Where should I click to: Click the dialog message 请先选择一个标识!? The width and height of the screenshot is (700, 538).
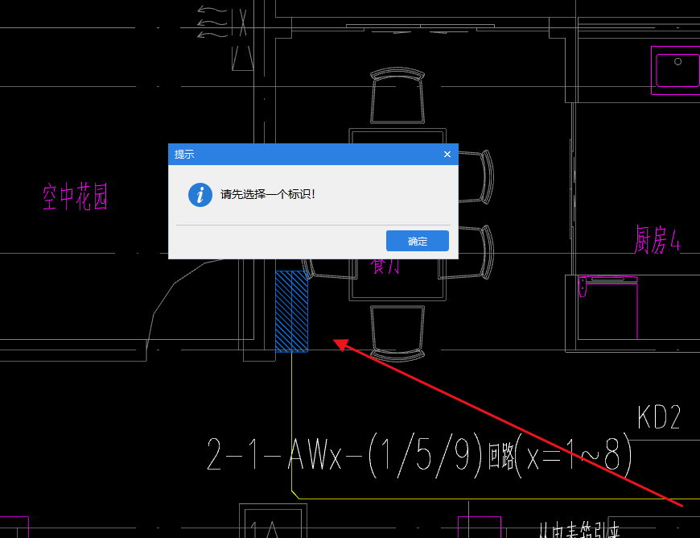tap(268, 194)
